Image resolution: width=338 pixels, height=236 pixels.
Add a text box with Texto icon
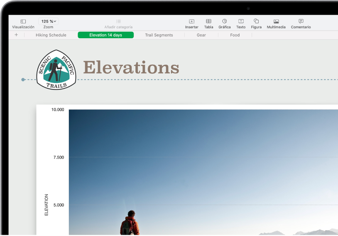pyautogui.click(x=241, y=21)
